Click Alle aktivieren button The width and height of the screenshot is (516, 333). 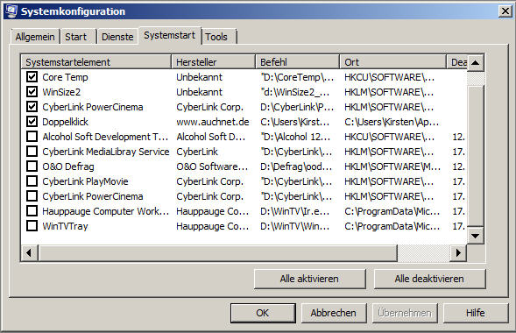coord(309,279)
